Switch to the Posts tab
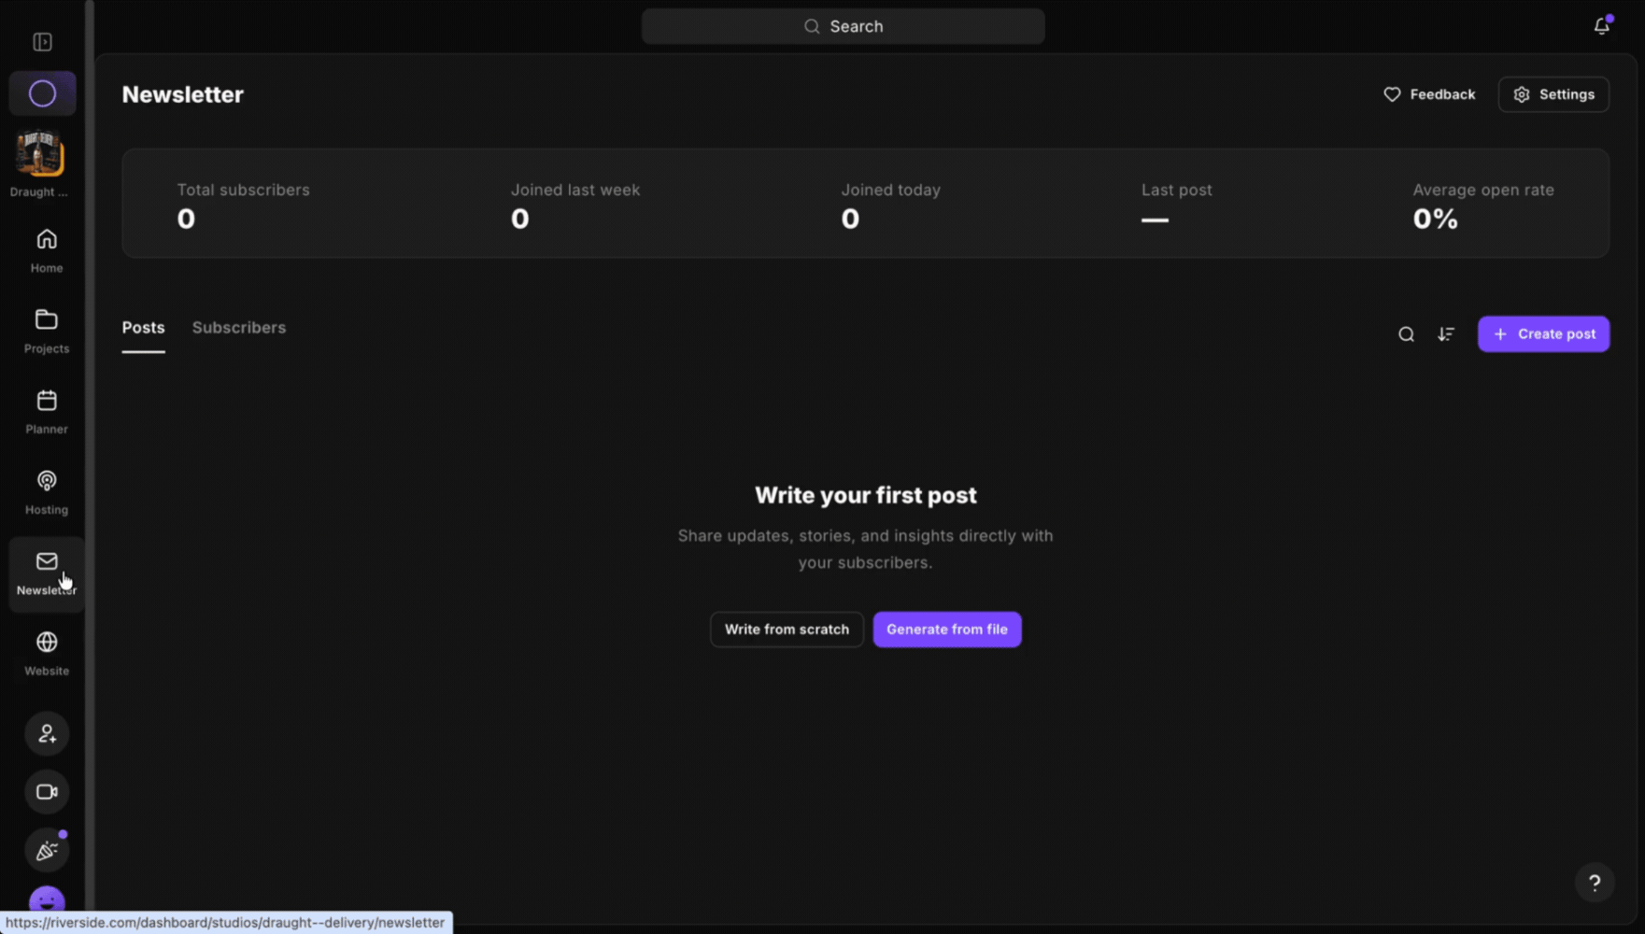1645x934 pixels. 143,328
